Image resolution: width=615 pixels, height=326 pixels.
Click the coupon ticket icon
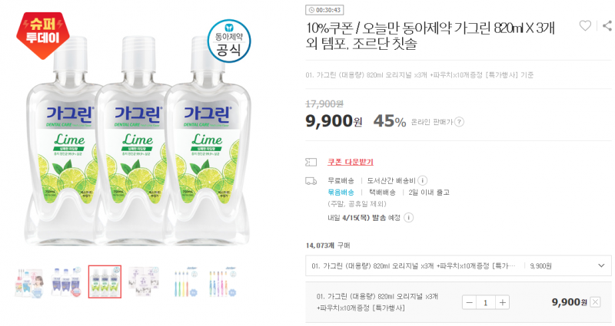tap(311, 162)
